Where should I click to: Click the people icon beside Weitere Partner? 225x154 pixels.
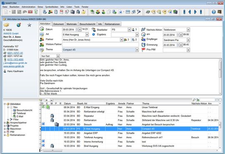coord(42,44)
